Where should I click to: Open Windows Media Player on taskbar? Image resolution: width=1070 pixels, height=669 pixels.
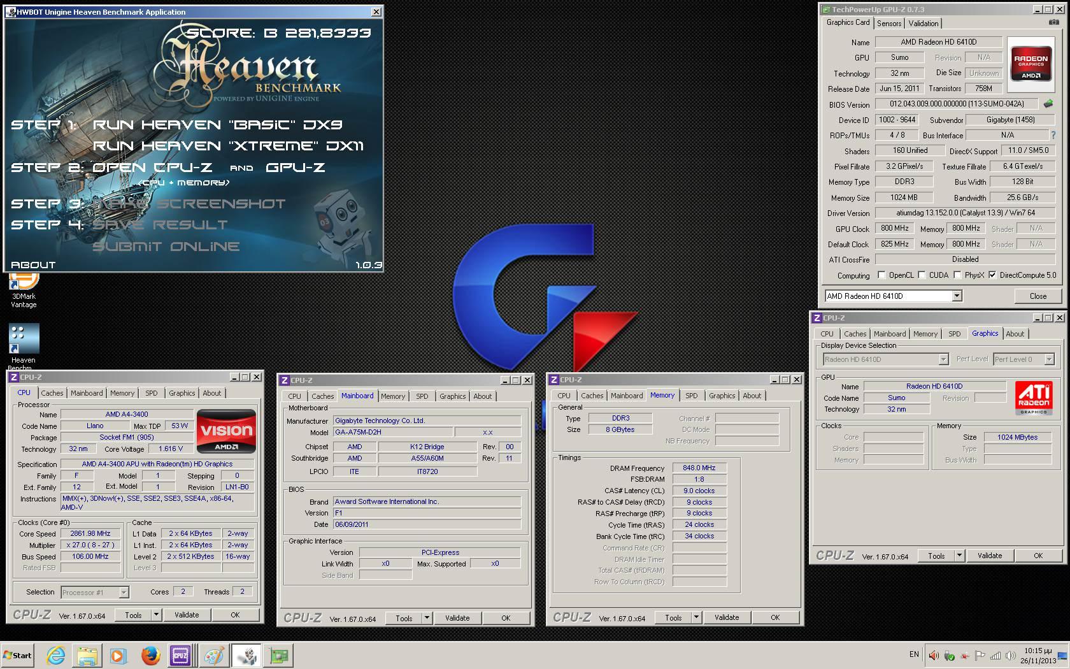[x=118, y=655]
